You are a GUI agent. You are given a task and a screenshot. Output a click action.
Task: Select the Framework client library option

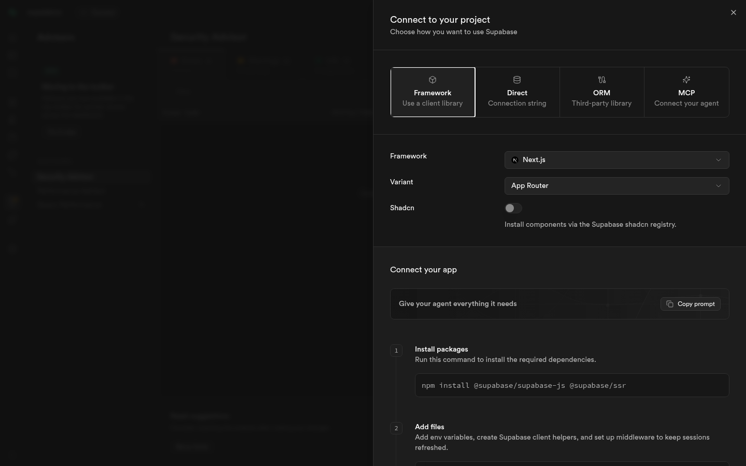point(433,92)
